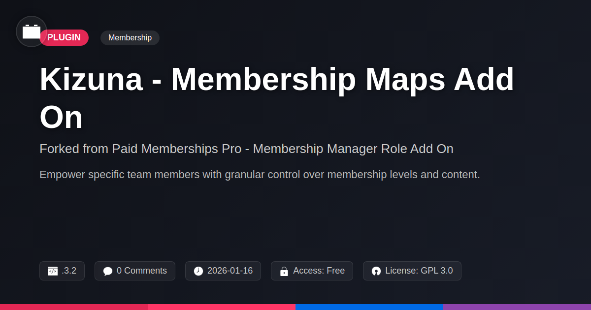Click the Kizuna Membership Maps title
The height and width of the screenshot is (310, 591).
tap(277, 98)
